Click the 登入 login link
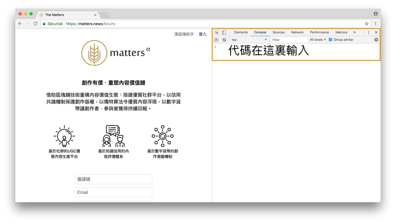The height and width of the screenshot is (224, 396). [203, 34]
